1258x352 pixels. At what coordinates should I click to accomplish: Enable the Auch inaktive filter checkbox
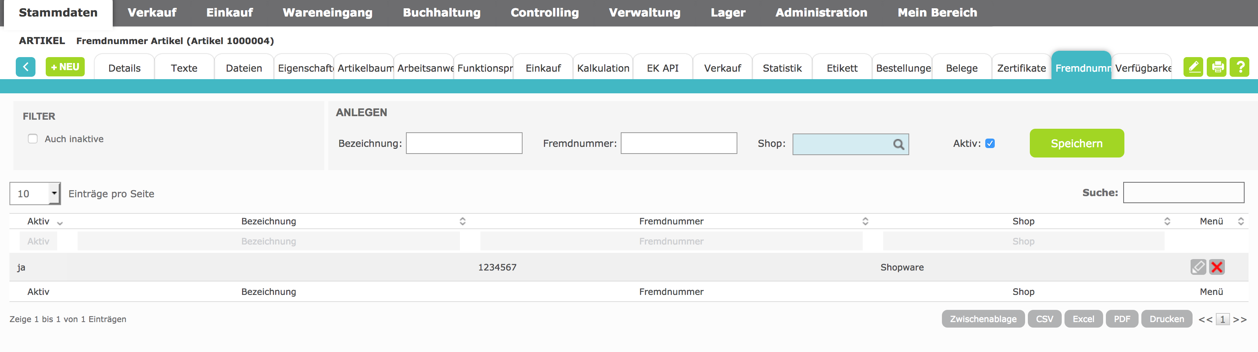[33, 139]
